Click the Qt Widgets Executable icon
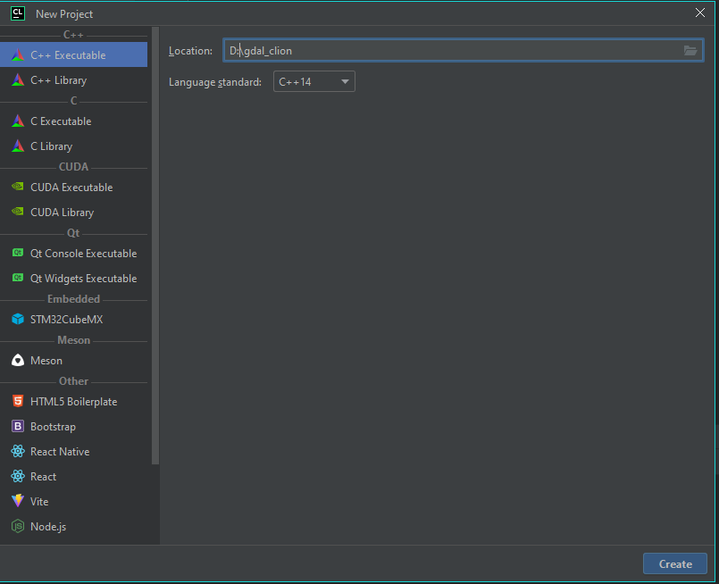Image resolution: width=719 pixels, height=584 pixels. point(18,278)
